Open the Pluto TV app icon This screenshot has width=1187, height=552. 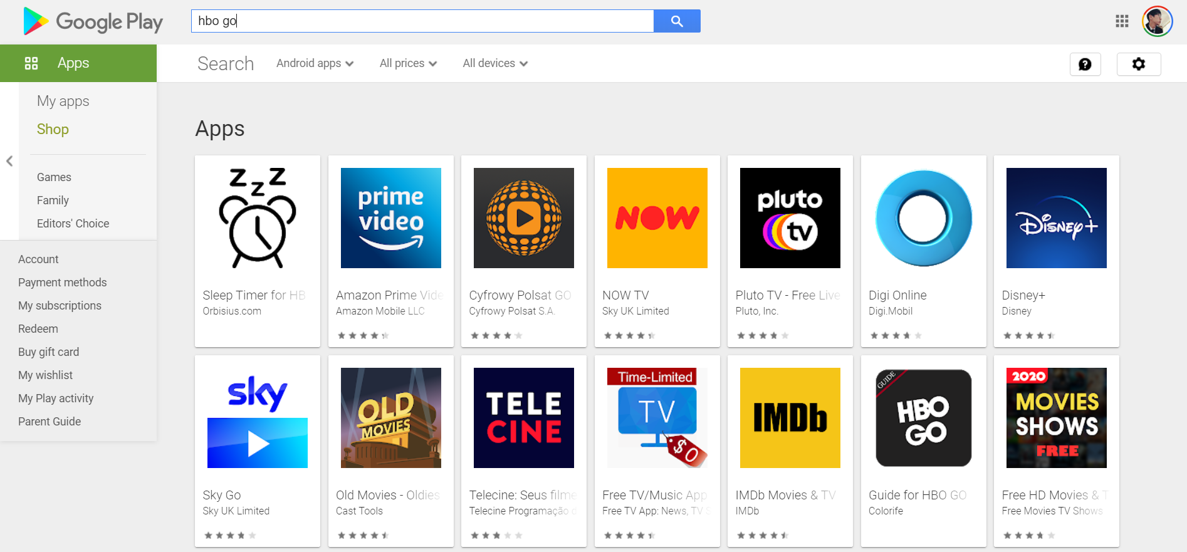coord(790,218)
